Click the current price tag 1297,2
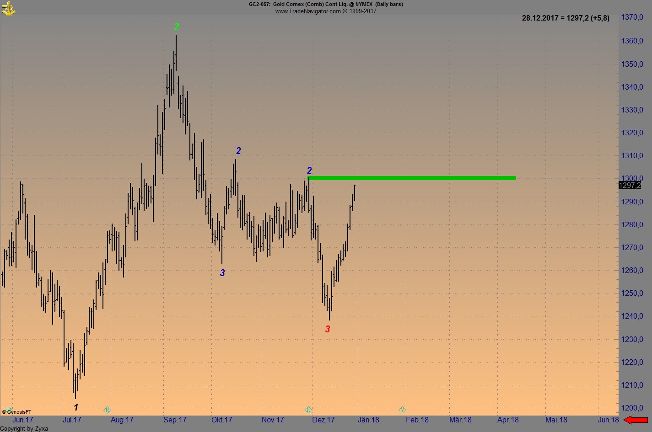The width and height of the screenshot is (652, 432). pos(629,185)
